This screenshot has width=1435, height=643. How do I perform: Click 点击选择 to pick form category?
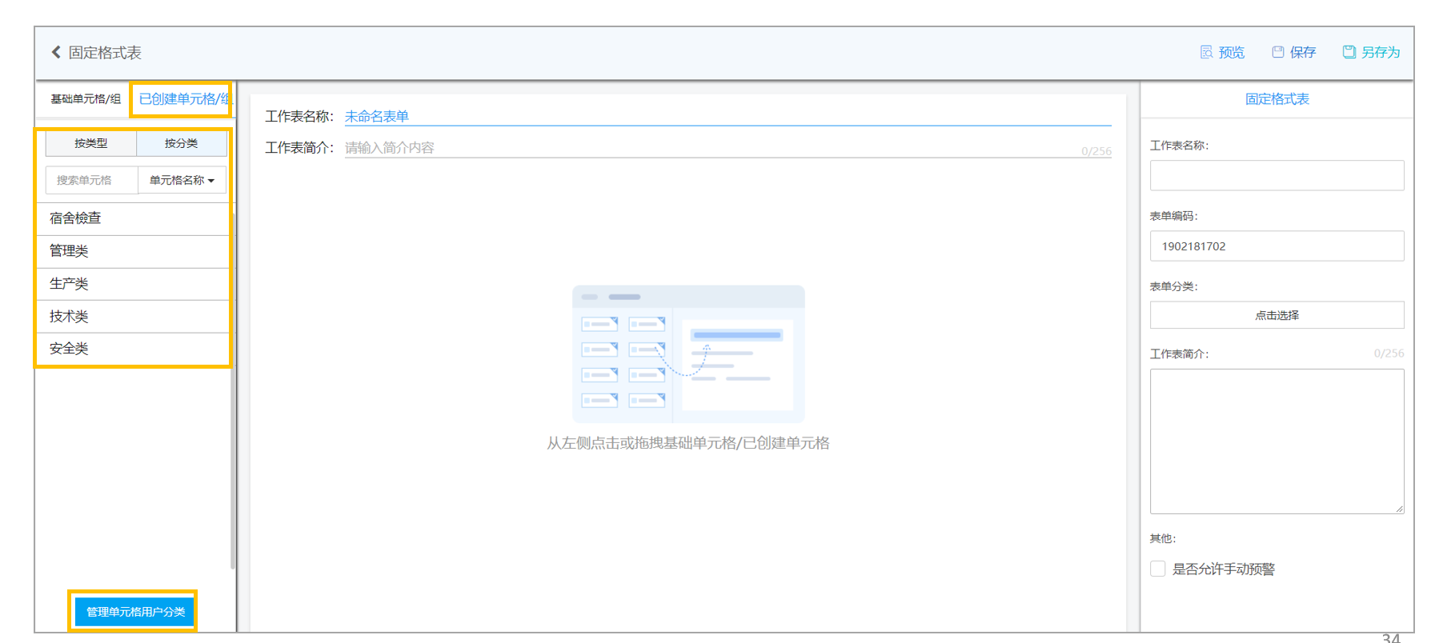(x=1277, y=315)
